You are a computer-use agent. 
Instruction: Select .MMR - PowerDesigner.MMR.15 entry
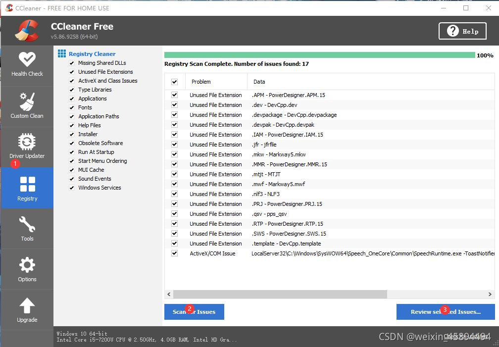click(290, 164)
